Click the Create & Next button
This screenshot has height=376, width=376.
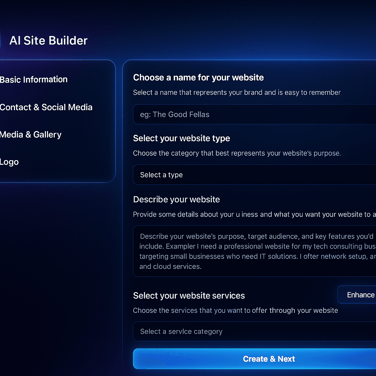tap(254, 359)
